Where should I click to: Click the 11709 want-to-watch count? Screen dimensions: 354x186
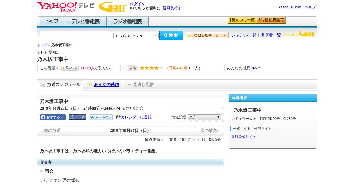click(x=86, y=68)
